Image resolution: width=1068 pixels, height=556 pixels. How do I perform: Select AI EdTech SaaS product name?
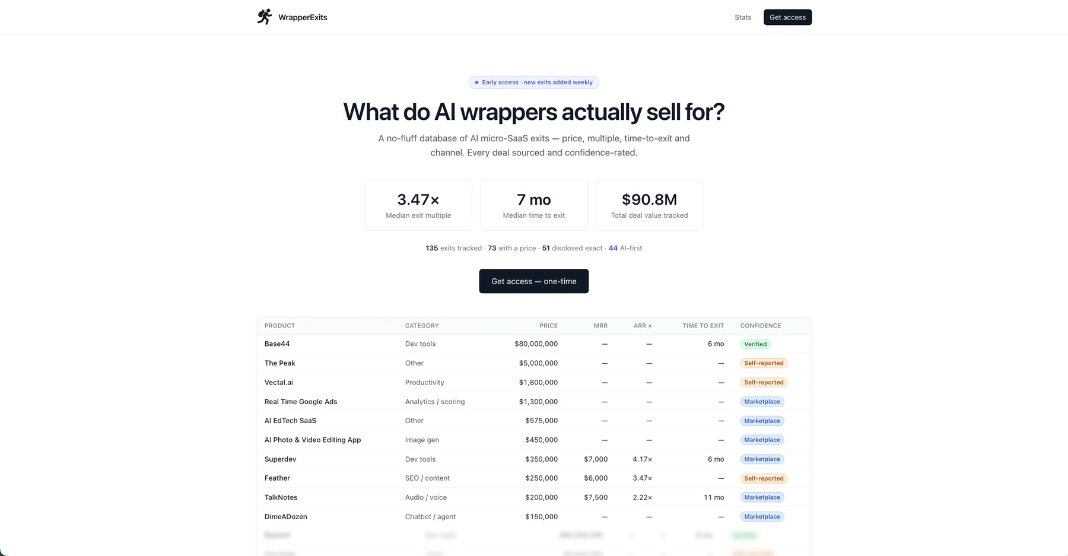290,421
